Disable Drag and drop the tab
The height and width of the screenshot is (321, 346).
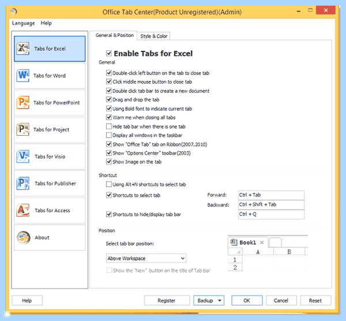[x=109, y=100]
